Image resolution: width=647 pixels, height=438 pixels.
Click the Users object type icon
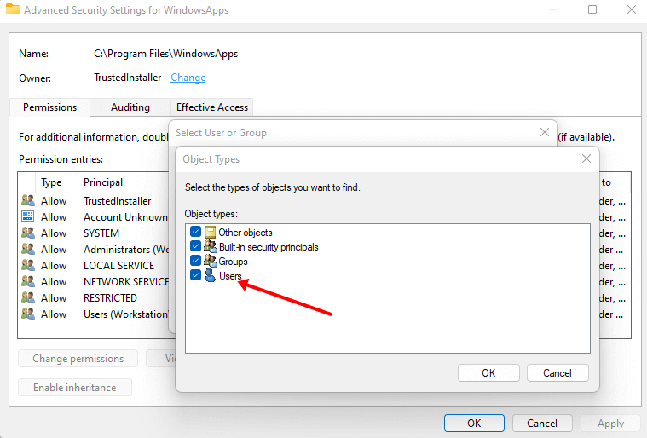[211, 275]
